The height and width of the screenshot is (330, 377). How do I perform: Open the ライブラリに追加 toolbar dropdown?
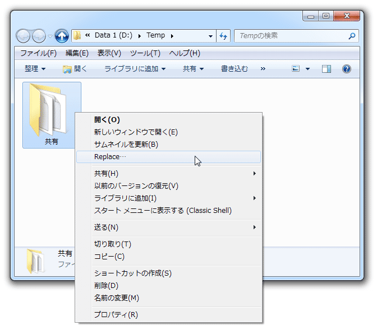point(135,69)
